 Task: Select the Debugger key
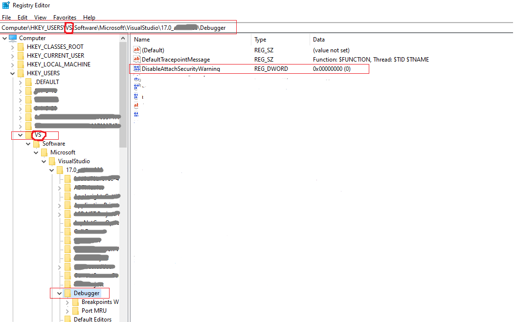pos(87,293)
